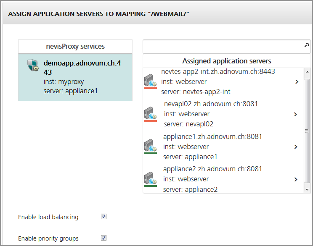The width and height of the screenshot is (313, 246).
Task: Toggle Enable load balancing checkbox
Action: (103, 216)
